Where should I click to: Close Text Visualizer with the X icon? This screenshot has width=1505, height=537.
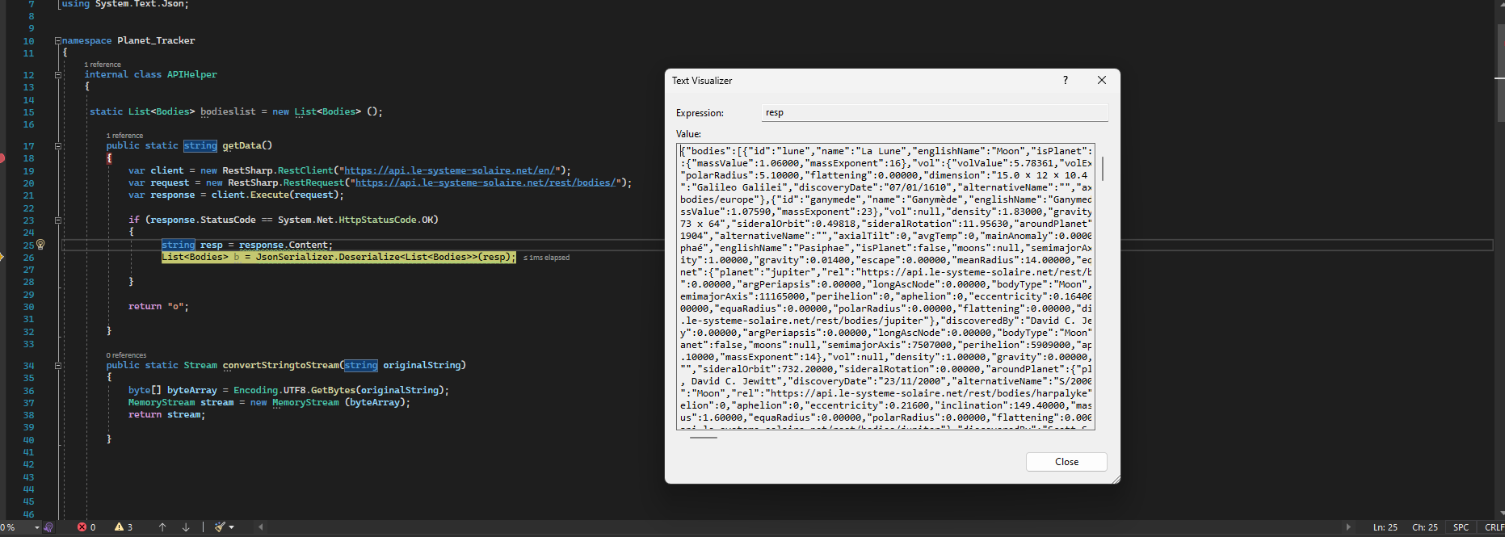1102,80
